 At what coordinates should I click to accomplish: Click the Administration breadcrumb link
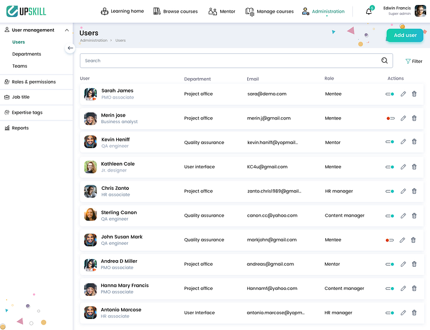[94, 40]
